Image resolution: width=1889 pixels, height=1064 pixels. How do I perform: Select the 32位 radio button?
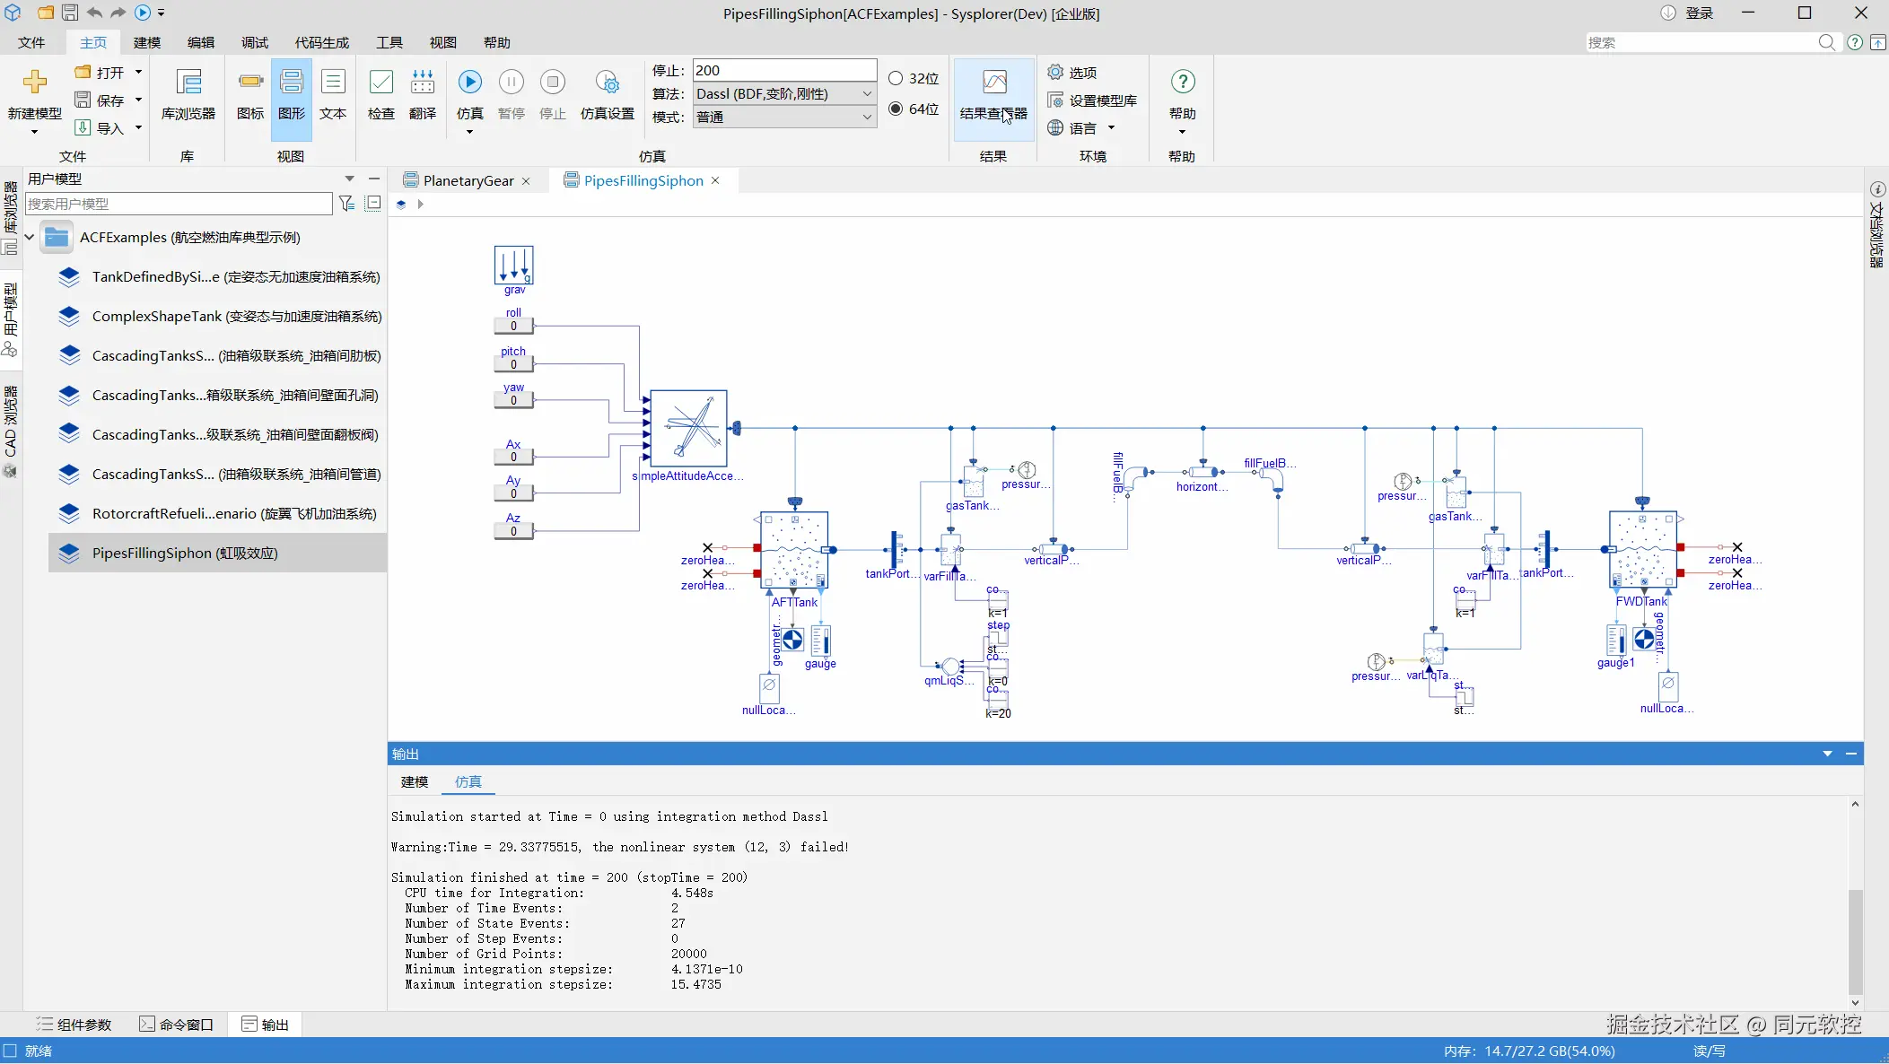(x=896, y=78)
